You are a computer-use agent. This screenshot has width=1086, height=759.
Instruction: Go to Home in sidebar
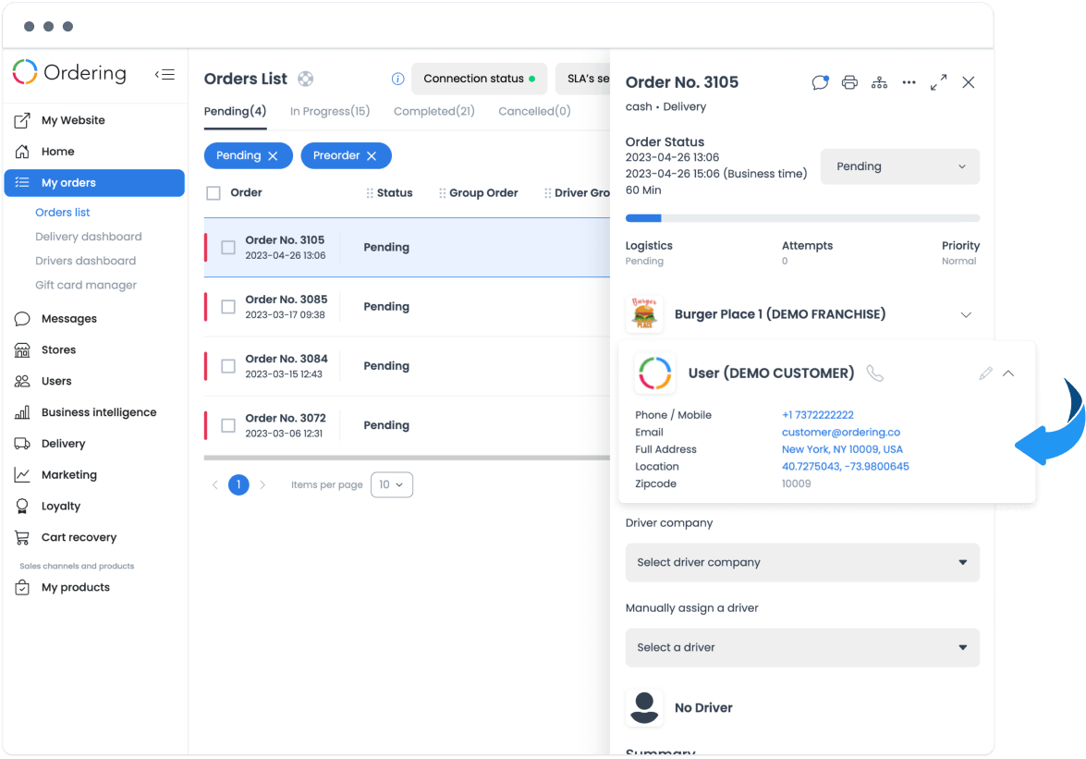pos(57,152)
